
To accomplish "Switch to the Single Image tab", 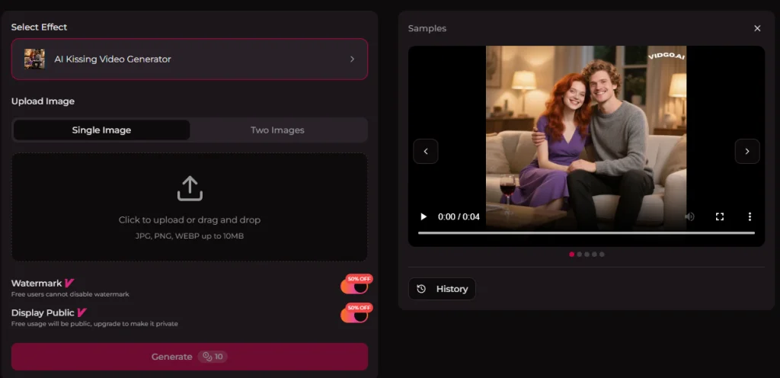I will [x=101, y=130].
